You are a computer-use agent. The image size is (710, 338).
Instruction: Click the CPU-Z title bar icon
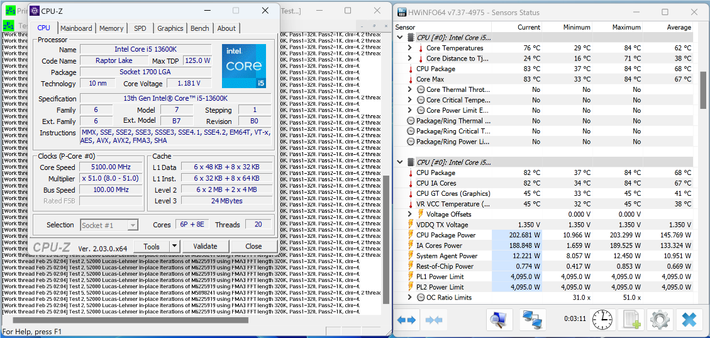tap(35, 11)
